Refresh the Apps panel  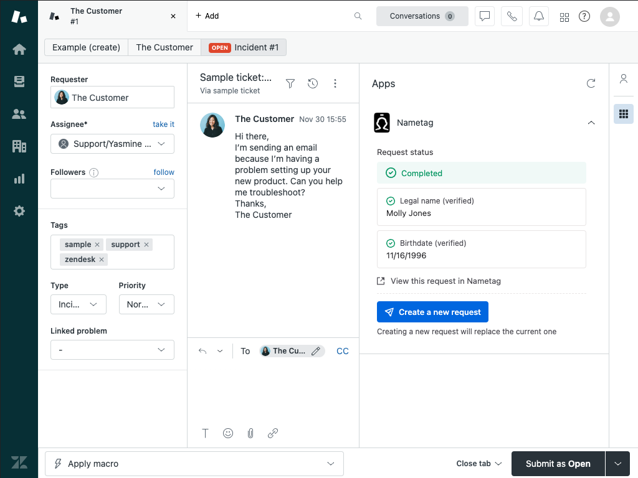[591, 83]
